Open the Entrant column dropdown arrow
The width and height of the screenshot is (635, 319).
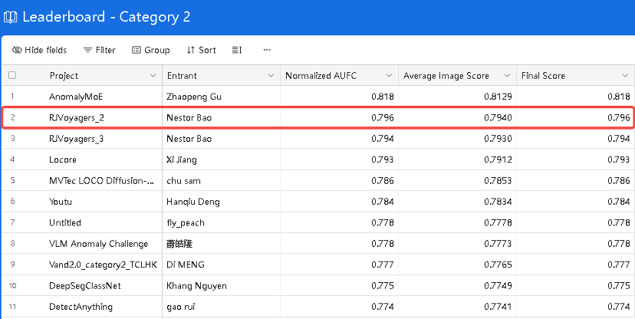(271, 76)
